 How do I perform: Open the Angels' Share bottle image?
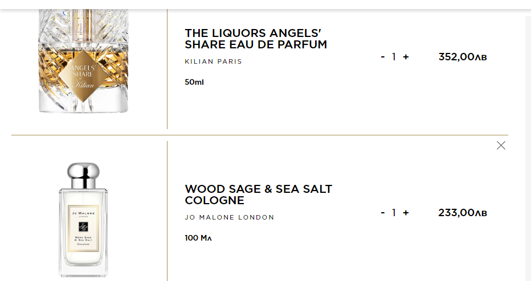tap(83, 63)
